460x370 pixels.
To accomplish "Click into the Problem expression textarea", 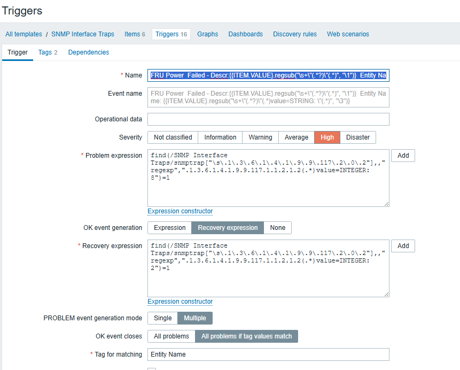I will click(268, 178).
